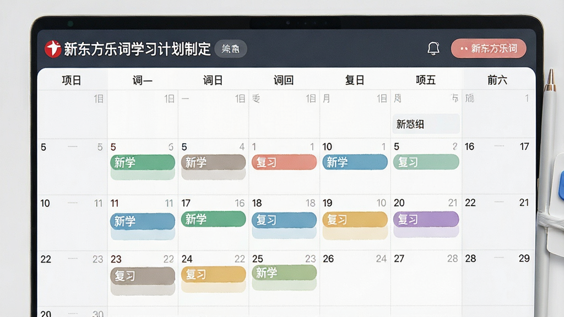Tap the red New Oriental logo icon
This screenshot has height=317, width=564.
click(53, 48)
